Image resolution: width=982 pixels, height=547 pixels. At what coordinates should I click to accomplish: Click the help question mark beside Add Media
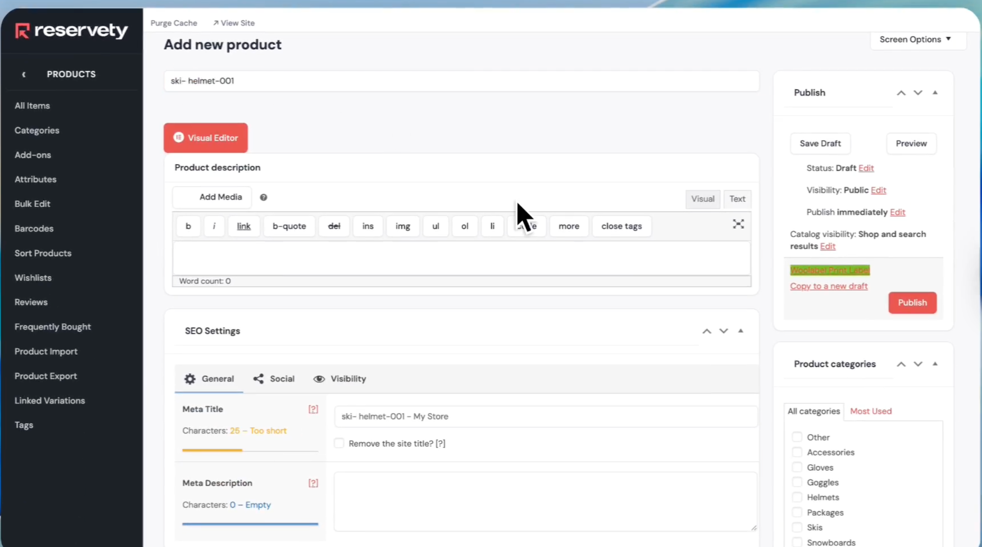[x=264, y=197]
